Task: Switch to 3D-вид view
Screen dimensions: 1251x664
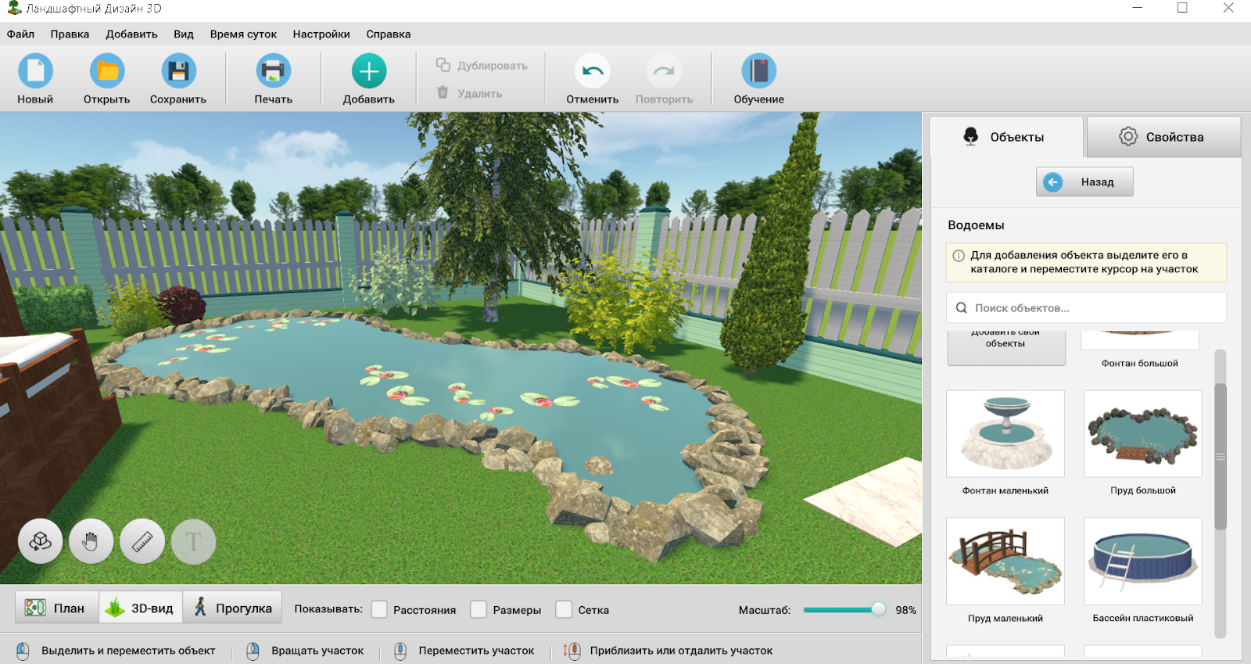Action: coord(141,608)
